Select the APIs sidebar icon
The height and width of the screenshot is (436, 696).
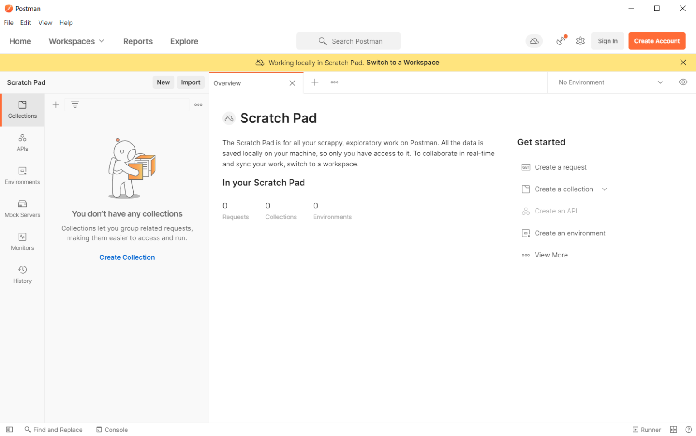point(22,142)
